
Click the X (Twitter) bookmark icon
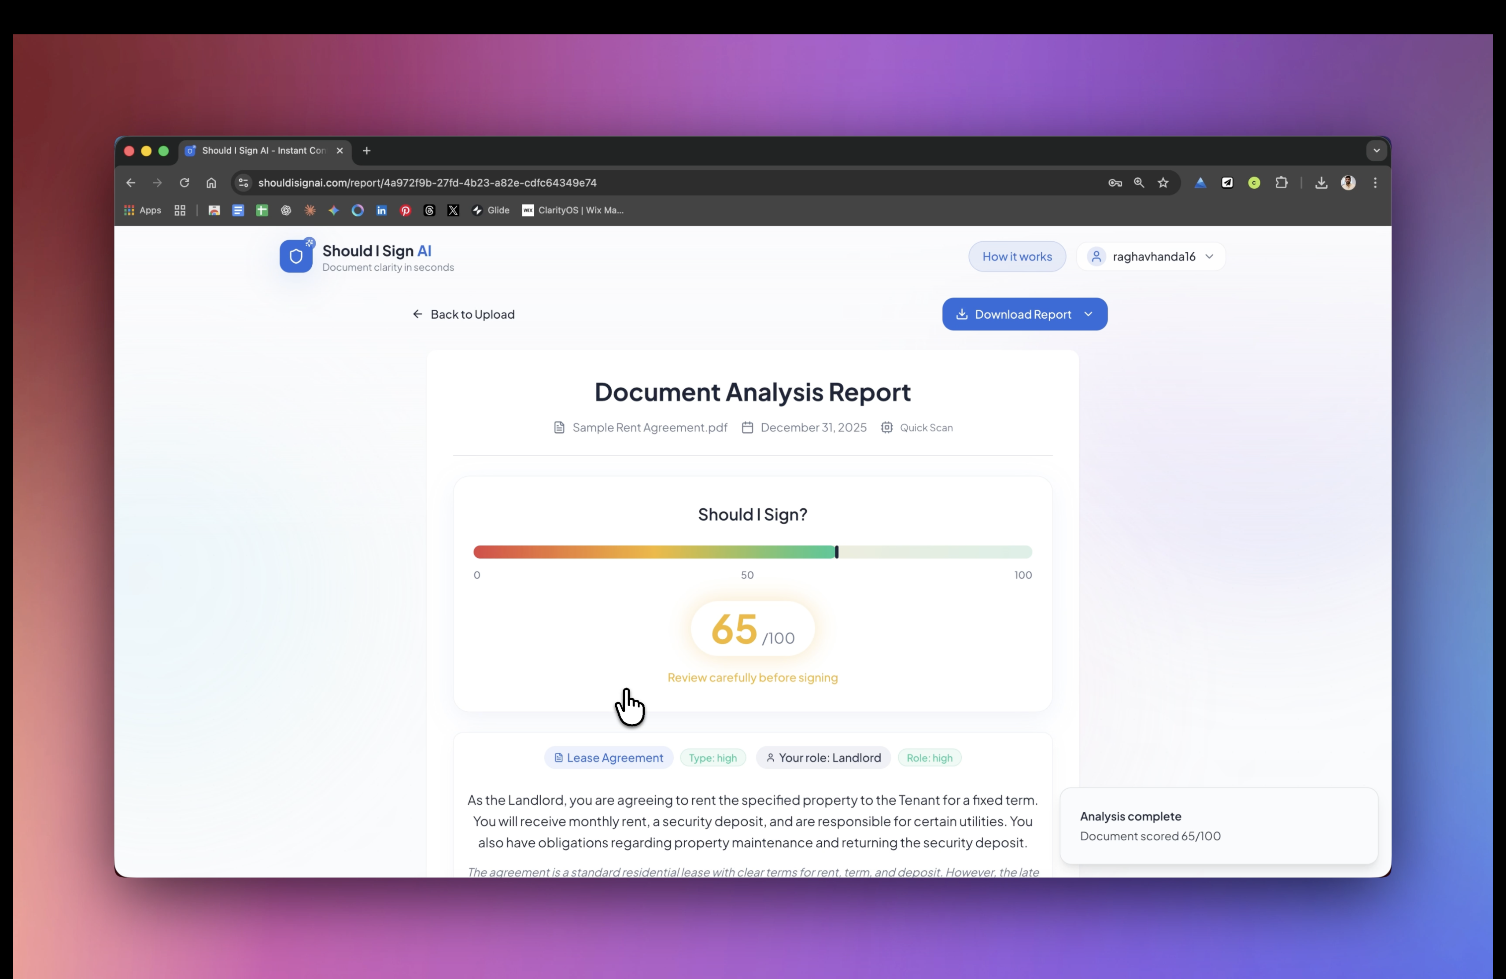(453, 210)
